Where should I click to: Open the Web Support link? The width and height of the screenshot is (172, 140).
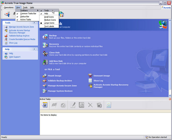point(15,57)
